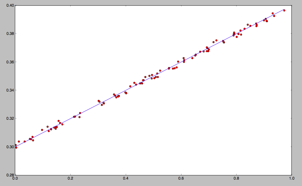Click the y-axis tick label 0.36

pos(10,62)
